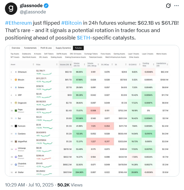Click the Bitcoin coin icon in table
Image resolution: width=184 pixels, height=190 pixels.
(16, 80)
